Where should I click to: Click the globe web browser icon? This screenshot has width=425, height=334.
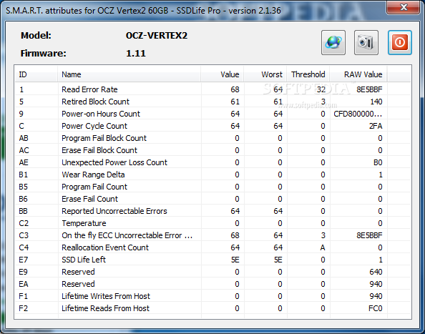point(333,42)
